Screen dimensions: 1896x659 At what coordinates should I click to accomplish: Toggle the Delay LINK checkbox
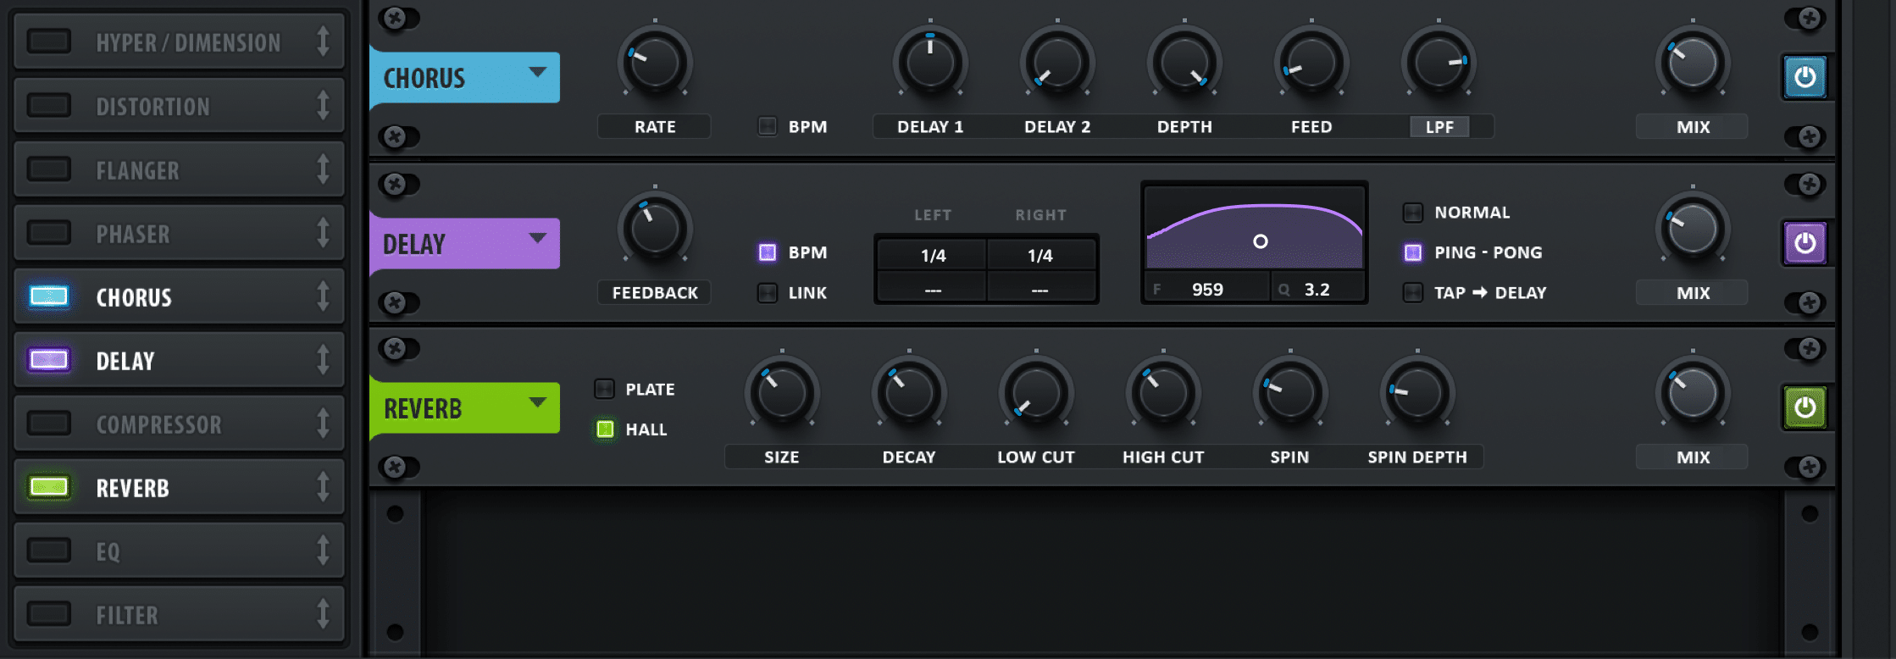pos(768,293)
